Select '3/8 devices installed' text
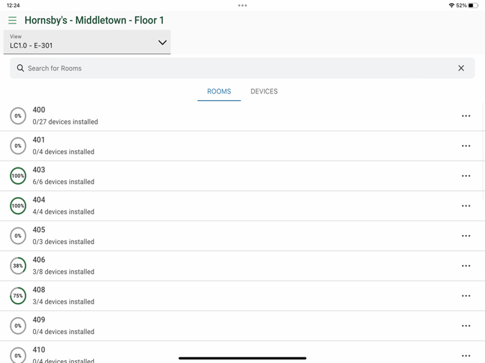 click(64, 272)
